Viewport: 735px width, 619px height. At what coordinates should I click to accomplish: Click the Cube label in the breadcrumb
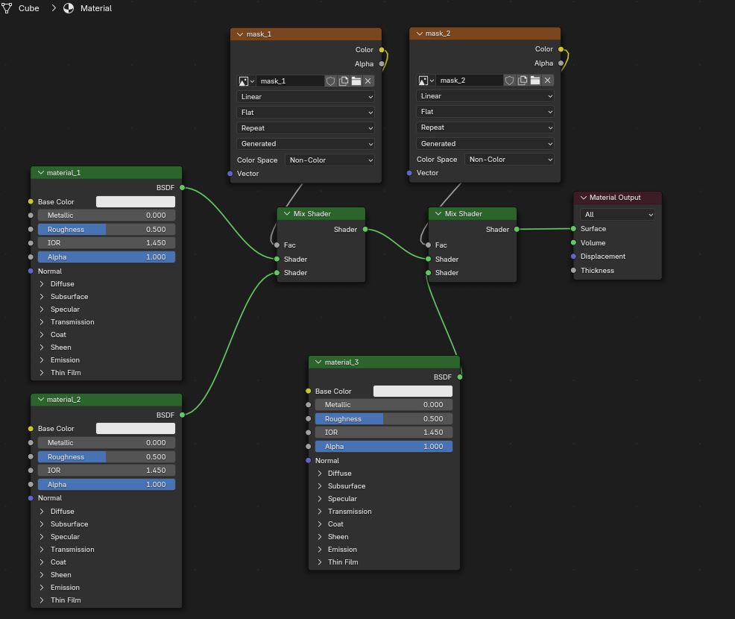[x=28, y=8]
